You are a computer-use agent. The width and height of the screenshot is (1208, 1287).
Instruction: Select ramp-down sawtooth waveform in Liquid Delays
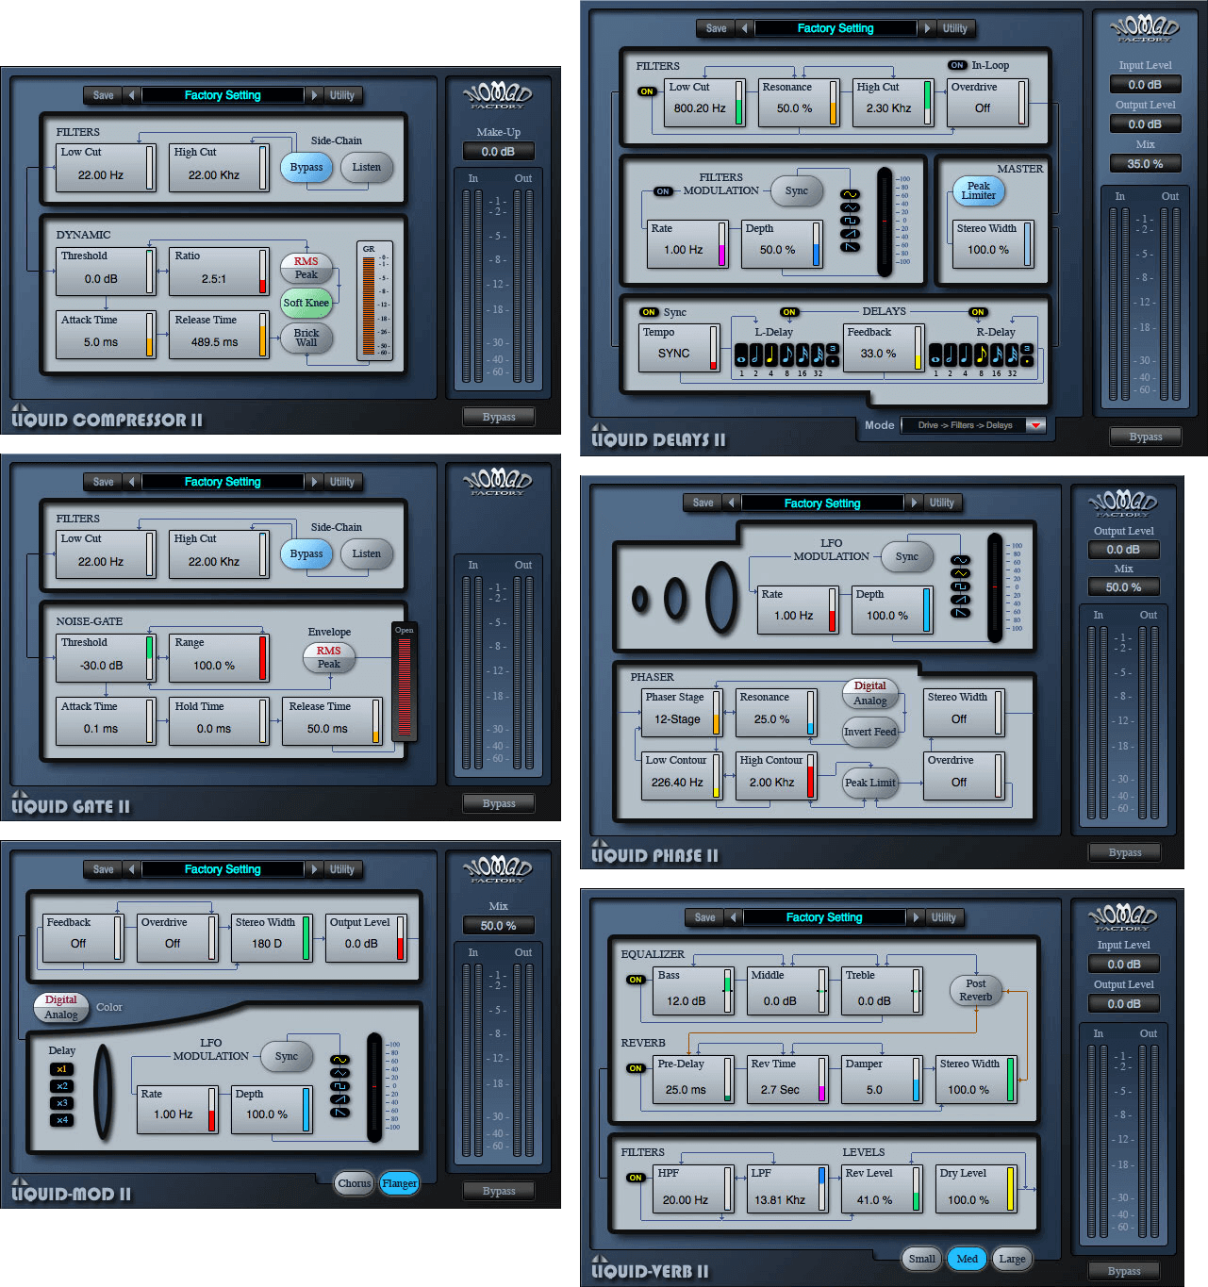tap(850, 247)
